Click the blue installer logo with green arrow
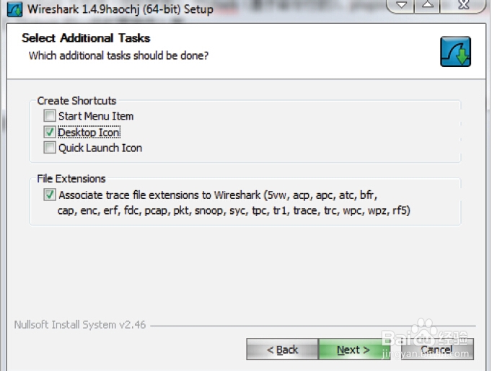497x371 pixels. pyautogui.click(x=455, y=52)
